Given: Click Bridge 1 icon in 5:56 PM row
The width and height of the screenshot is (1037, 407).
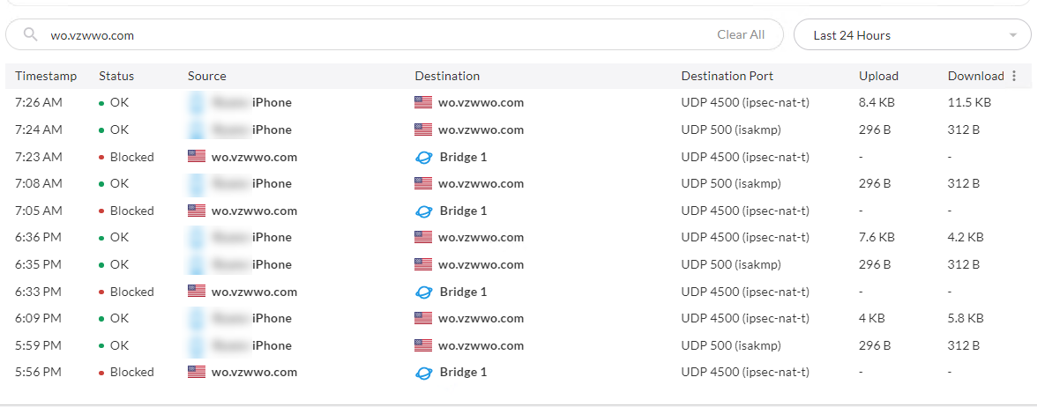Looking at the screenshot, I should coord(424,373).
